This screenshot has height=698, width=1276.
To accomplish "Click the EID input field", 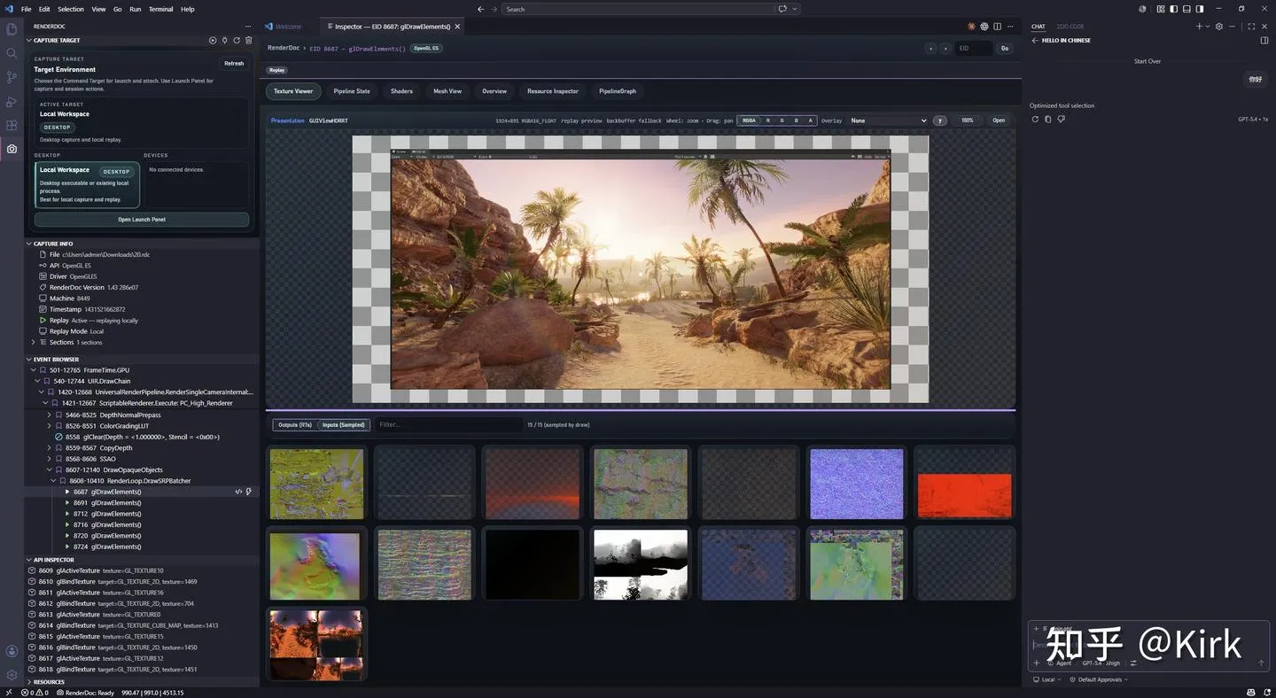I will [x=973, y=49].
